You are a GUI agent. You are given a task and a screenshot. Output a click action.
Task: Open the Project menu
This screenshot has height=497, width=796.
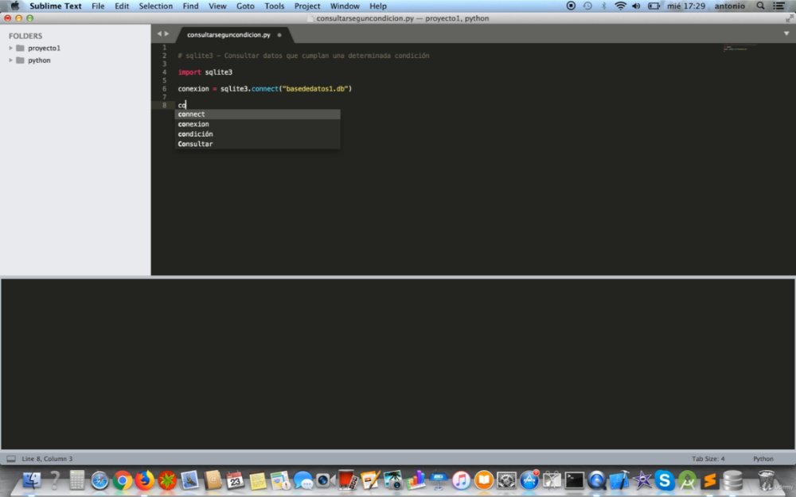307,6
